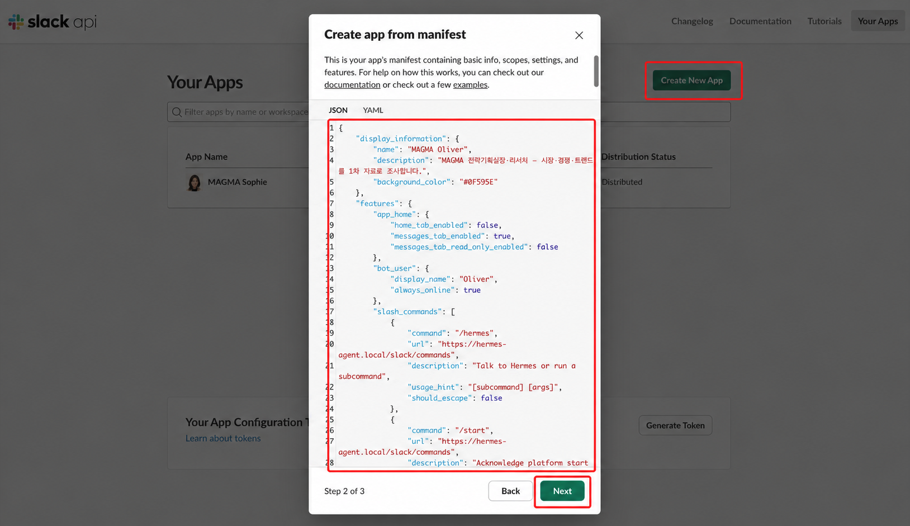
Task: Click the Next button in the dialog
Action: point(562,491)
